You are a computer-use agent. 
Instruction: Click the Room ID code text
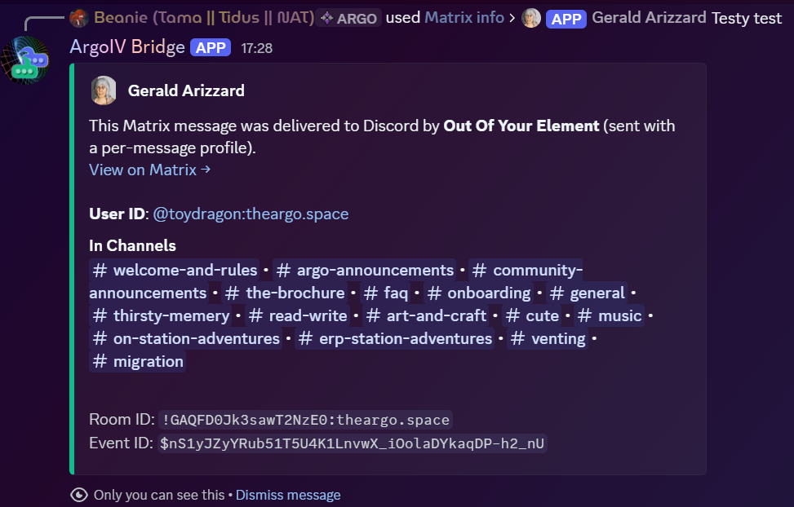point(306,421)
